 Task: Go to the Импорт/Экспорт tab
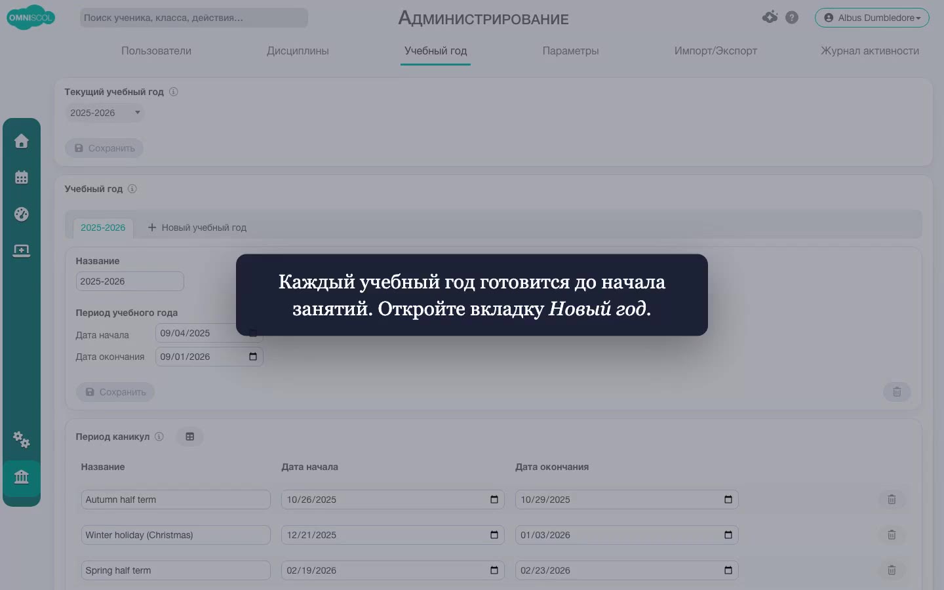click(x=716, y=51)
